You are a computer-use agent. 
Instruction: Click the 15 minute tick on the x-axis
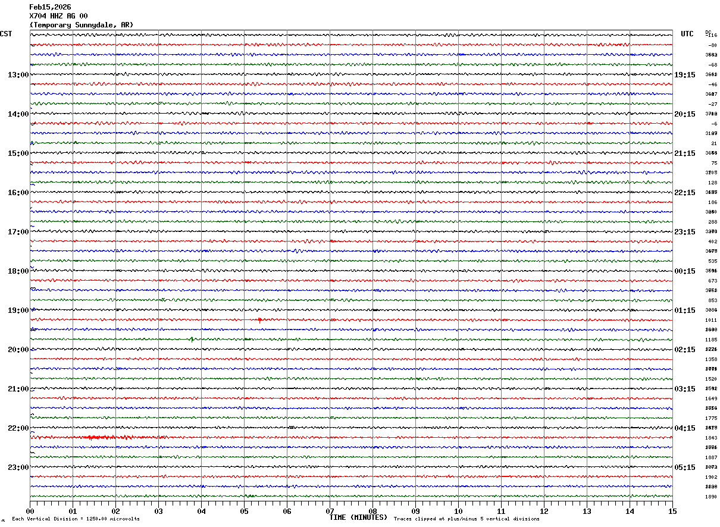click(672, 511)
